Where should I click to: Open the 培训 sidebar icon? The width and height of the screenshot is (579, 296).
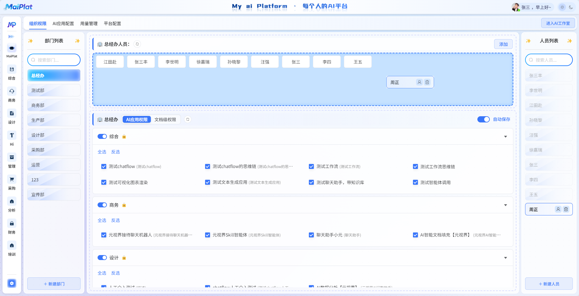pos(12,245)
